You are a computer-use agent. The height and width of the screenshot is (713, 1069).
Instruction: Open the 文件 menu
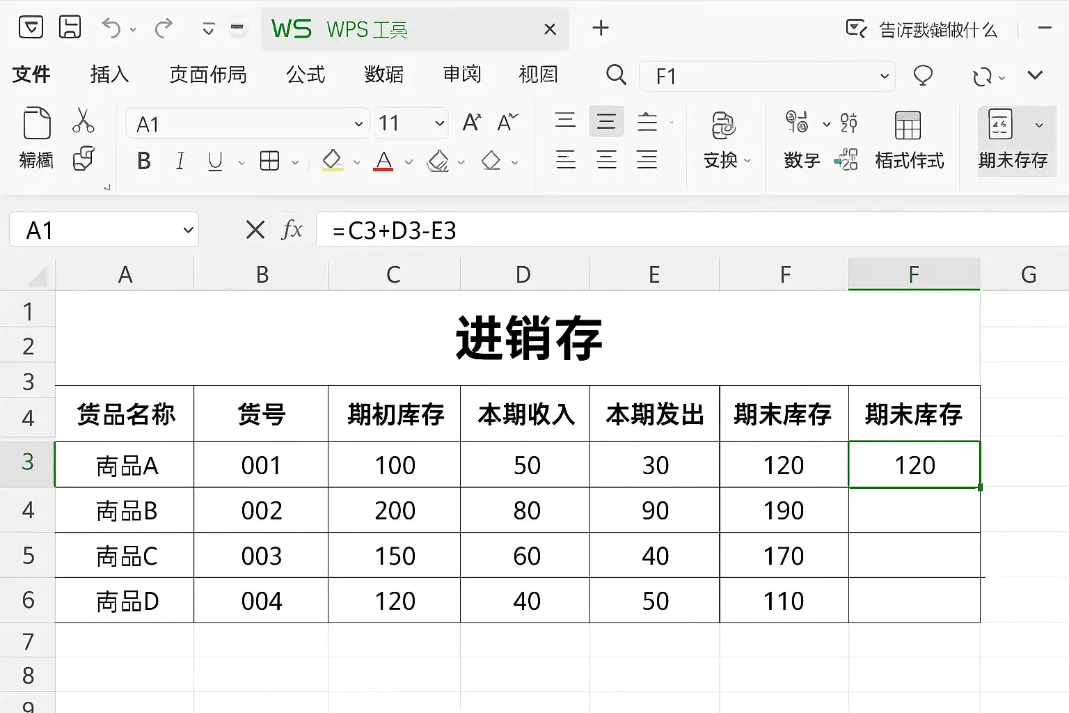pos(31,75)
